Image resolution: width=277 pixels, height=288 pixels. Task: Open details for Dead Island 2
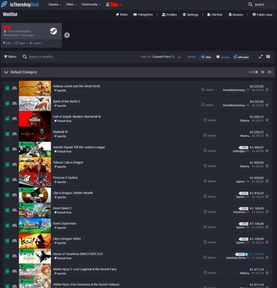[209, 212]
